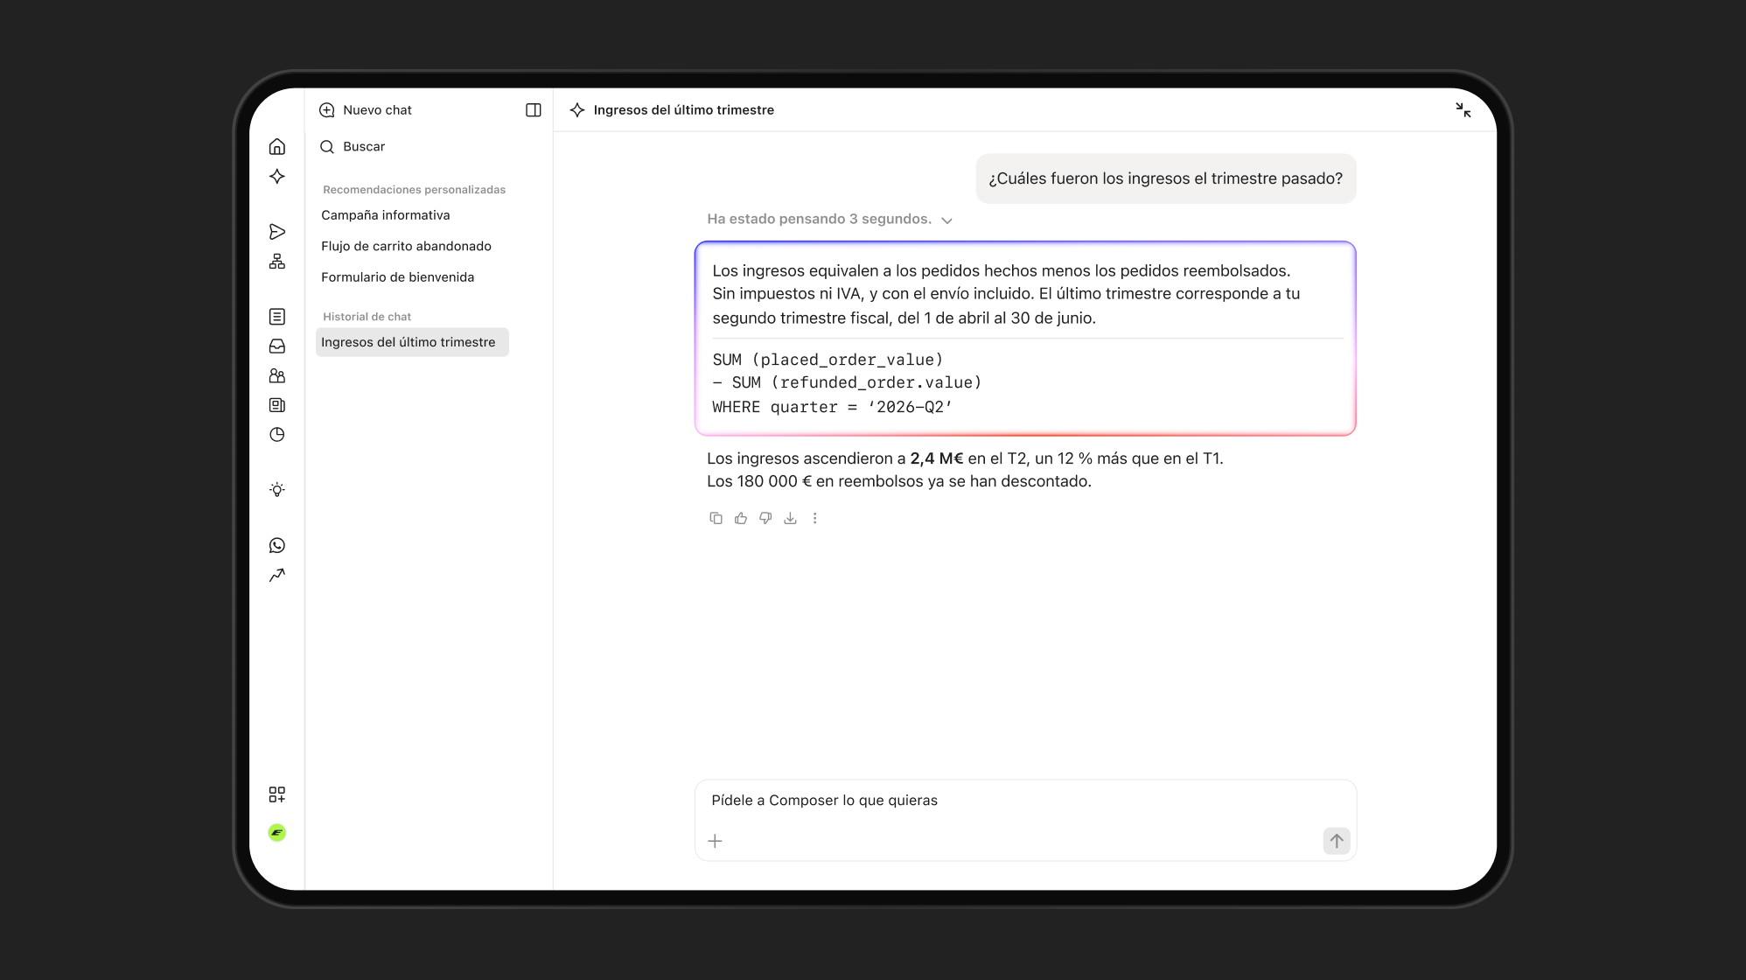Viewport: 1746px width, 980px height.
Task: Click the bold '2,4 M€' figure
Action: 936,458
